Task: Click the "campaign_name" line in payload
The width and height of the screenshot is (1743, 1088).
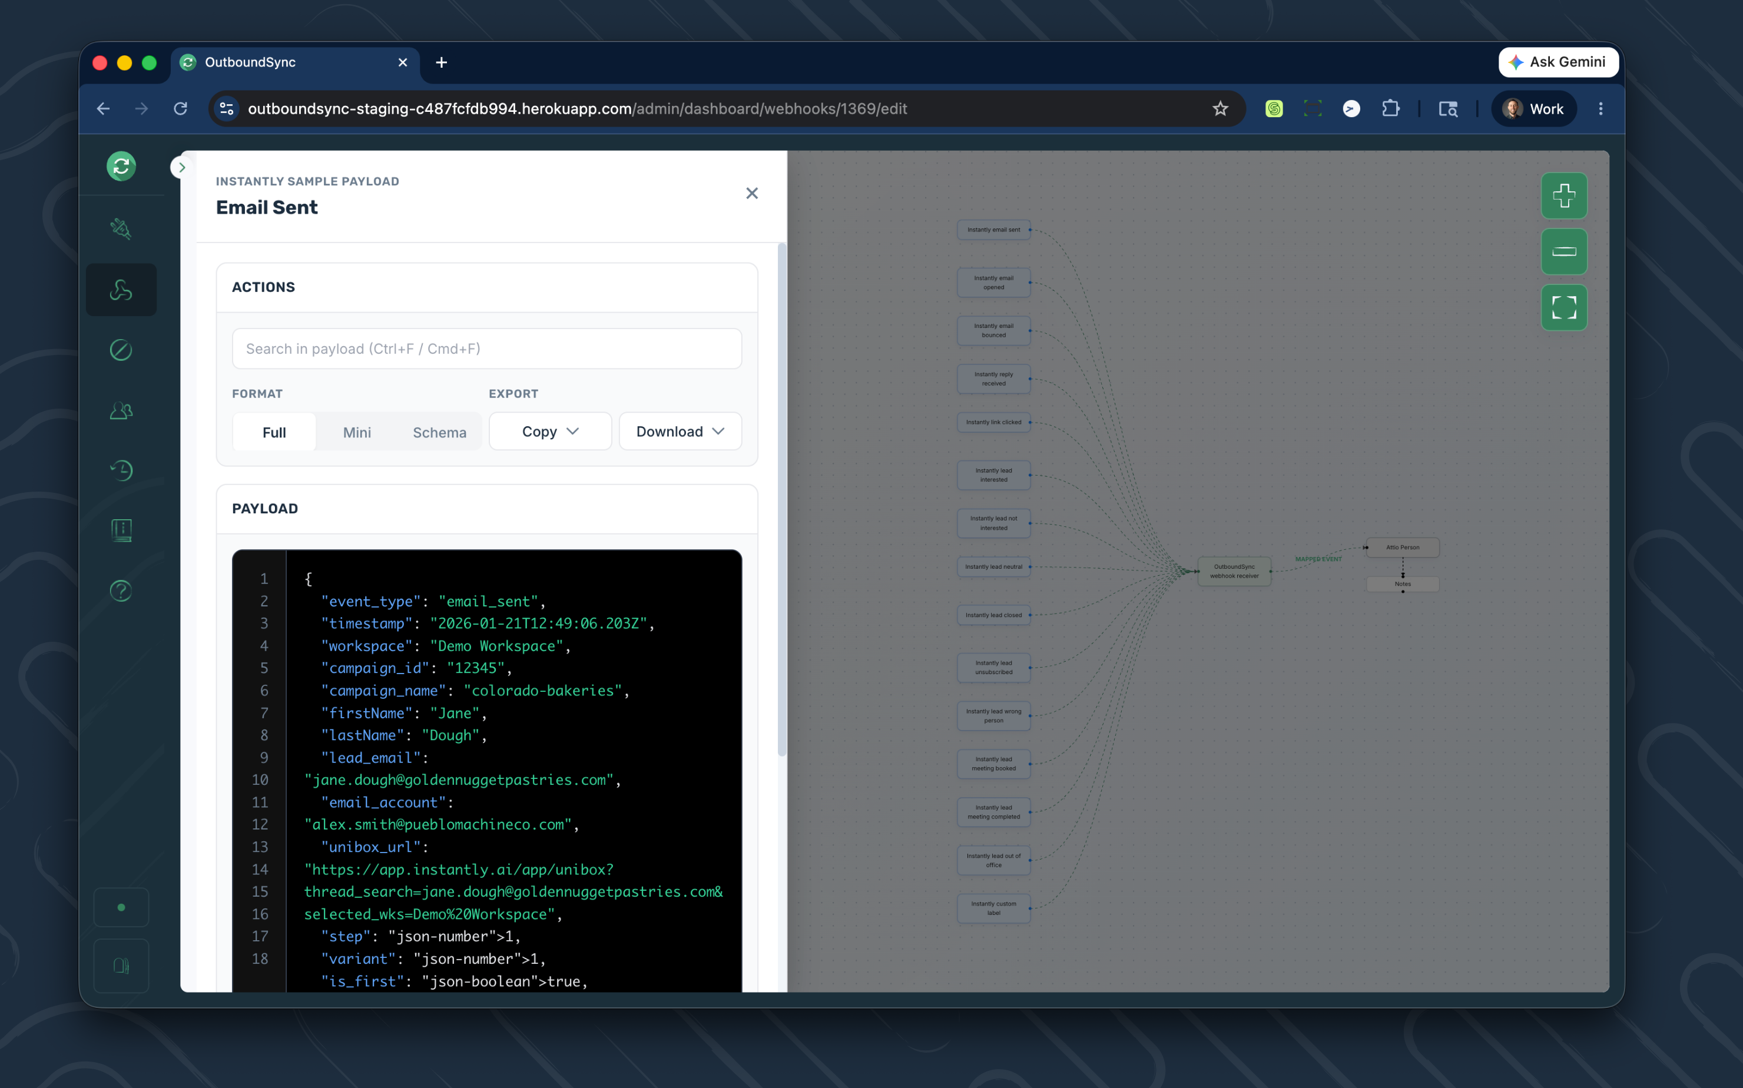Action: tap(474, 691)
